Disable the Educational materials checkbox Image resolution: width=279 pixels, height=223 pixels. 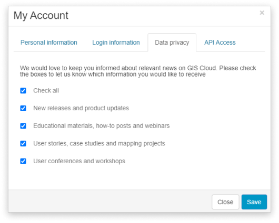point(23,126)
